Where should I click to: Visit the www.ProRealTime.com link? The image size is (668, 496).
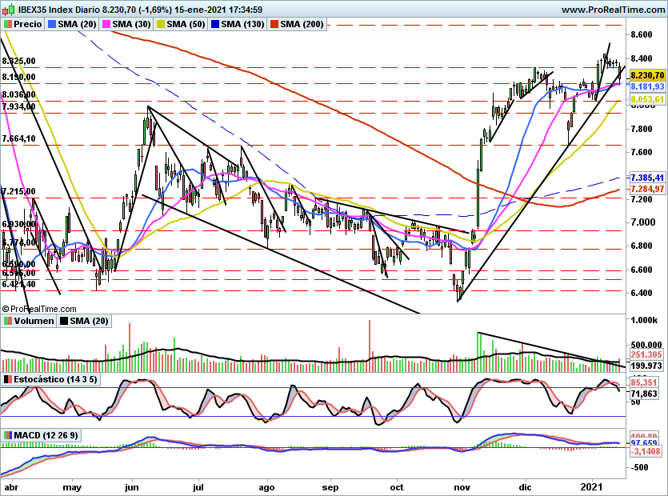[x=613, y=10]
